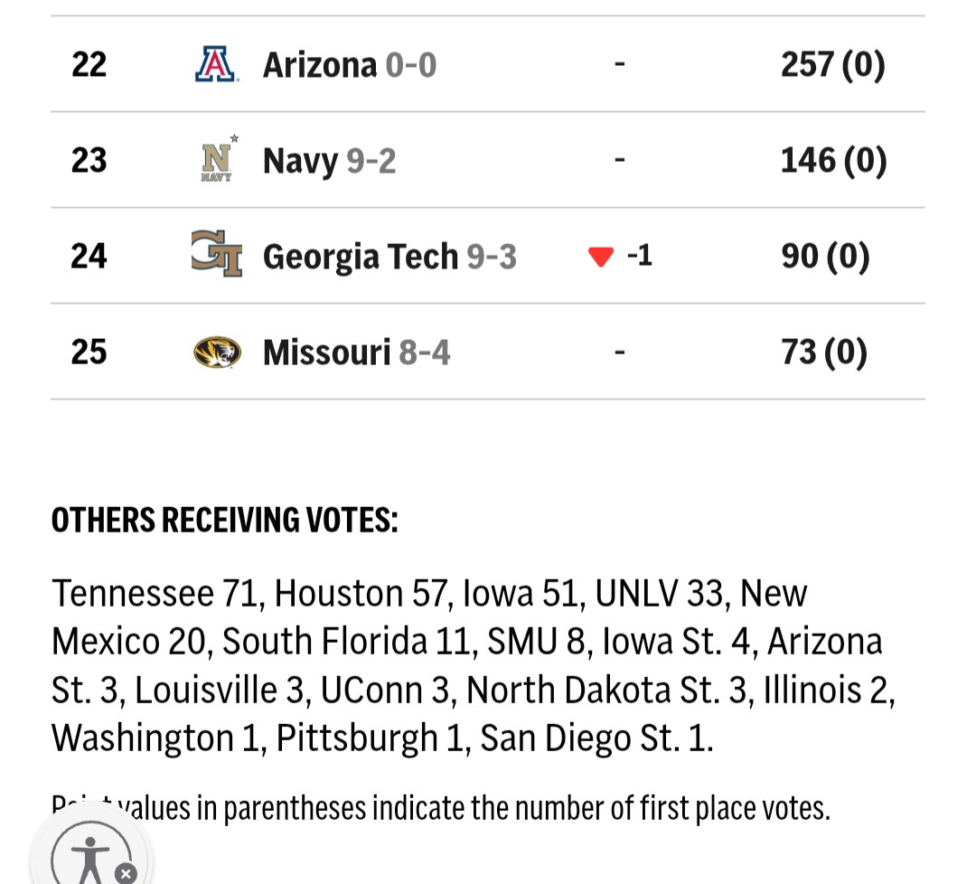Open the Navy team name link
This screenshot has height=884, width=976.
click(300, 161)
